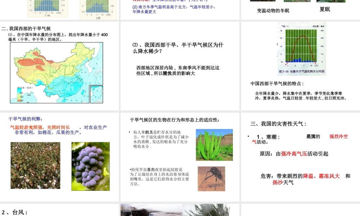Image resolution: width=360 pixels, height=216 pixels.
Task: Click the text 中国西部干旱气候的特点
Action: coord(277,84)
